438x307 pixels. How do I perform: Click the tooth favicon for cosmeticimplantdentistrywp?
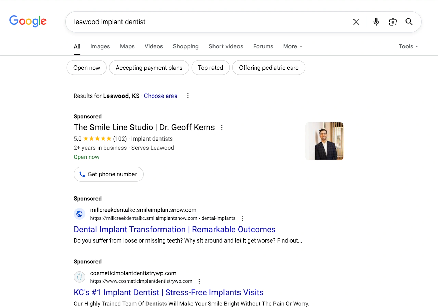[x=79, y=277]
